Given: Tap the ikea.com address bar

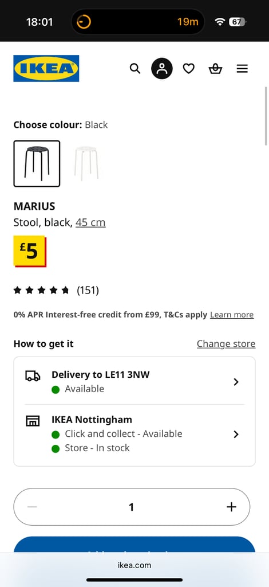Looking at the screenshot, I should [x=134, y=565].
